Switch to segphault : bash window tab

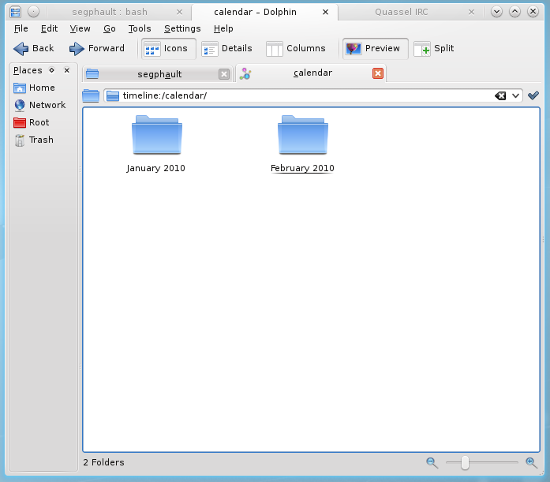[110, 12]
